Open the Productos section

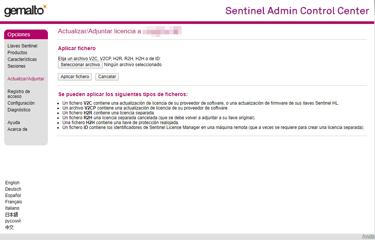[x=17, y=52]
